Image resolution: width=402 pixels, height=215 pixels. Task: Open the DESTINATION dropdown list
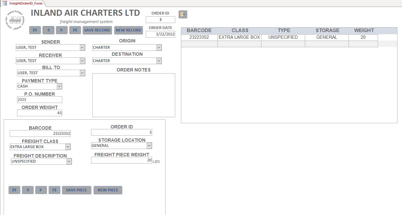point(159,61)
